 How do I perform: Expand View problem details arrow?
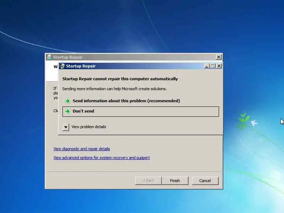[x=66, y=127]
